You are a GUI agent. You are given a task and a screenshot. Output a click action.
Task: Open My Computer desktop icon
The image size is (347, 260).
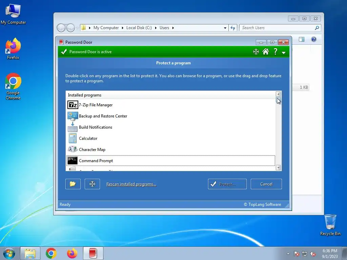(x=13, y=14)
